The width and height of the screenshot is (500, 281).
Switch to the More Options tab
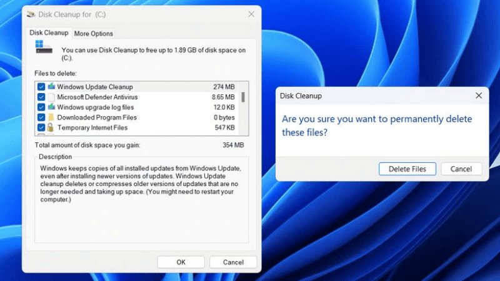coord(93,34)
